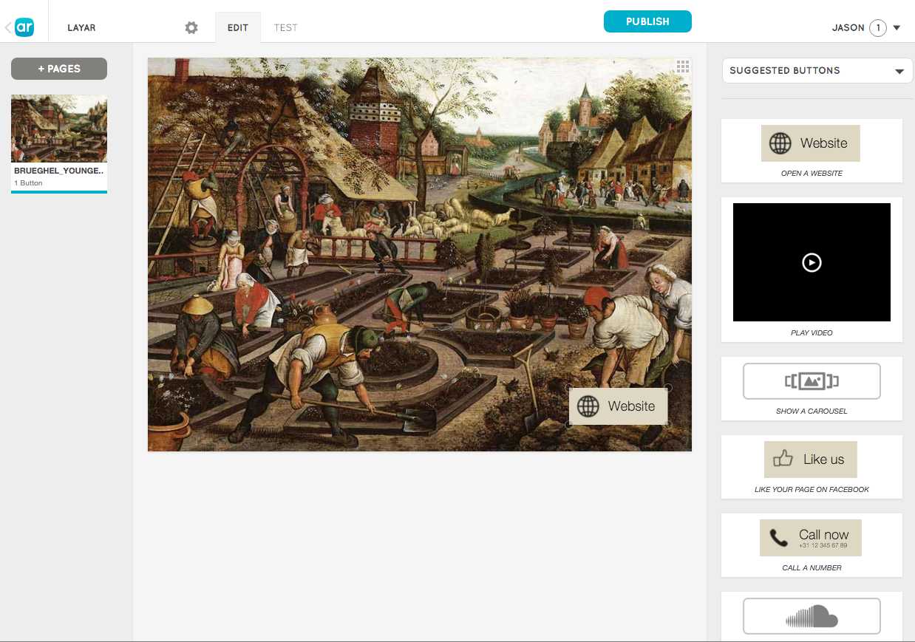
Task: Switch to the Test tab
Action: coord(285,27)
